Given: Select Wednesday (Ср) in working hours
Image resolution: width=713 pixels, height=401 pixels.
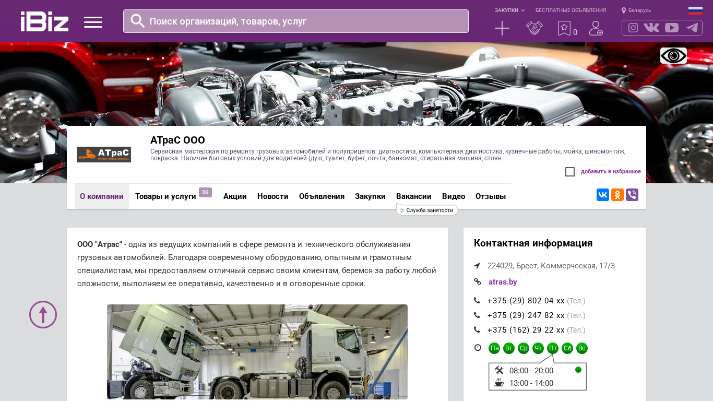Looking at the screenshot, I should [524, 348].
